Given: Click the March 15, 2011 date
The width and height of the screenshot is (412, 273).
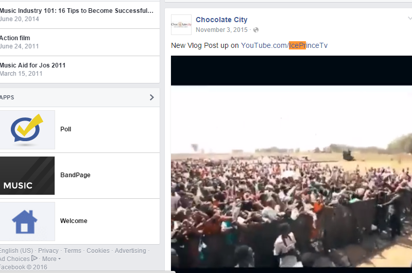Looking at the screenshot, I should pos(21,74).
